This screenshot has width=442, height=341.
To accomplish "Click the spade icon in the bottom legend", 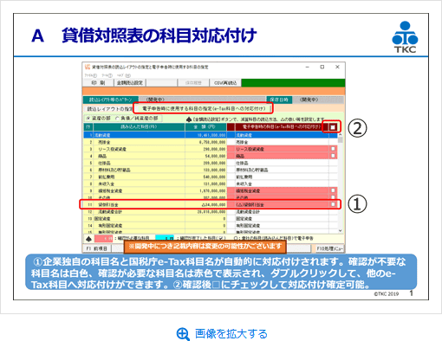I will point(88,239).
